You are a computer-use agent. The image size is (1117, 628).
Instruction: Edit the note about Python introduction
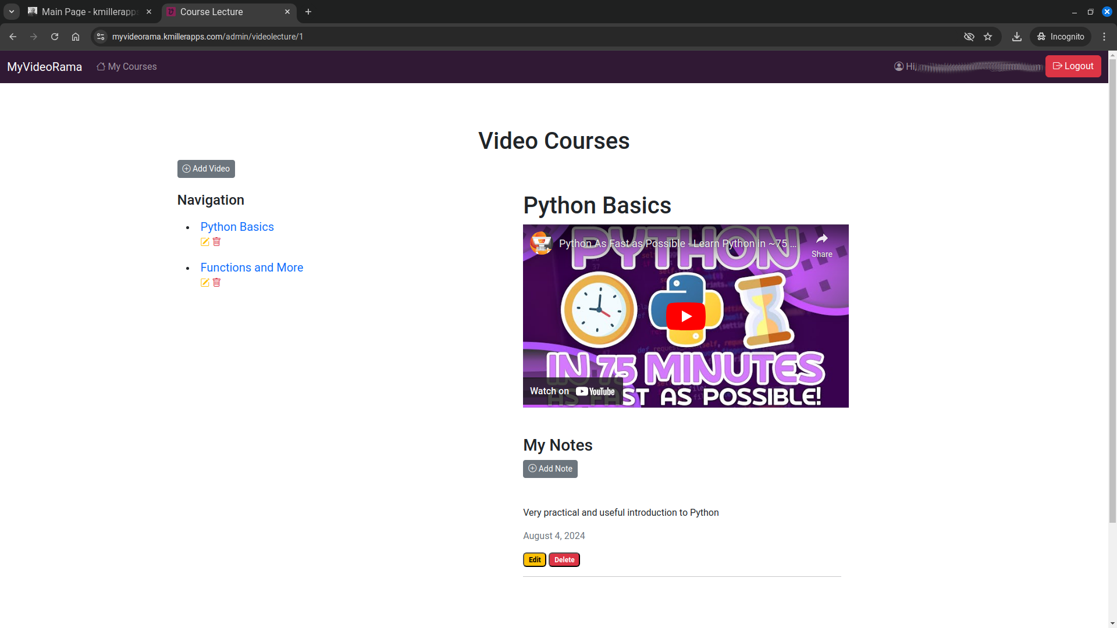click(x=534, y=560)
